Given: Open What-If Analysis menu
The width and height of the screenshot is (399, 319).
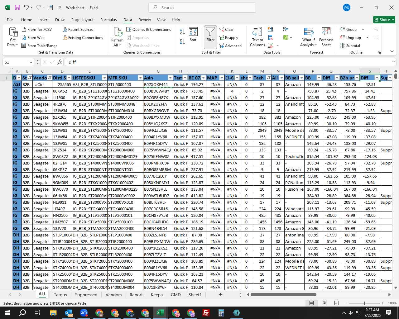Looking at the screenshot, I should click(x=308, y=37).
